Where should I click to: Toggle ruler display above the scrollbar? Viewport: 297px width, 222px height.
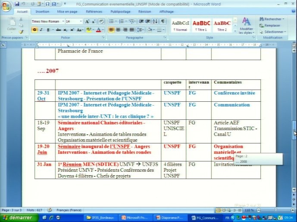click(x=294, y=45)
